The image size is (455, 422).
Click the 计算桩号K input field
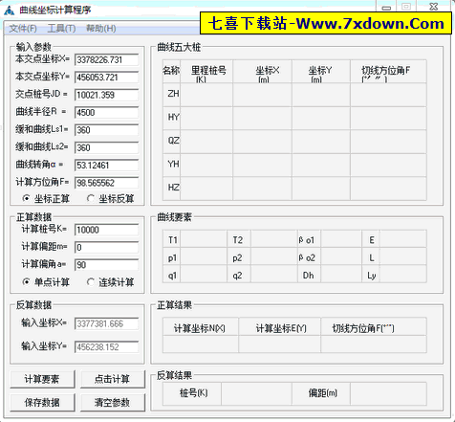tap(106, 230)
